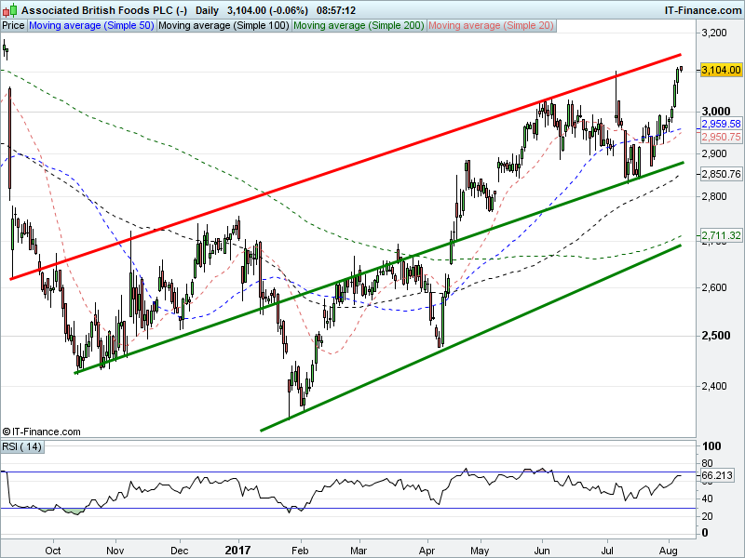Select Moving average (Simple 50) legend tab
This screenshot has width=745, height=558.
[91, 26]
